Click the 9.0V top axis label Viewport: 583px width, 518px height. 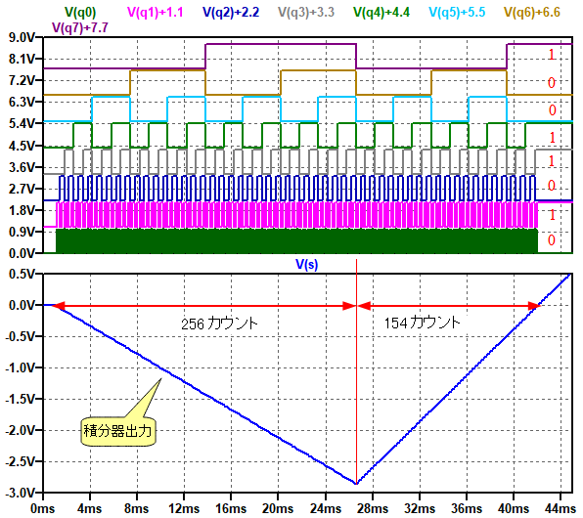pyautogui.click(x=22, y=37)
